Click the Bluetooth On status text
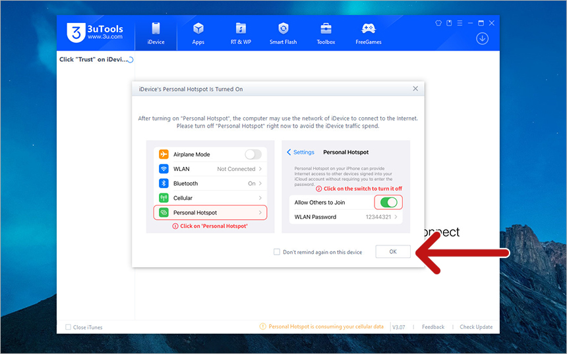This screenshot has height=354, width=567. click(x=252, y=184)
